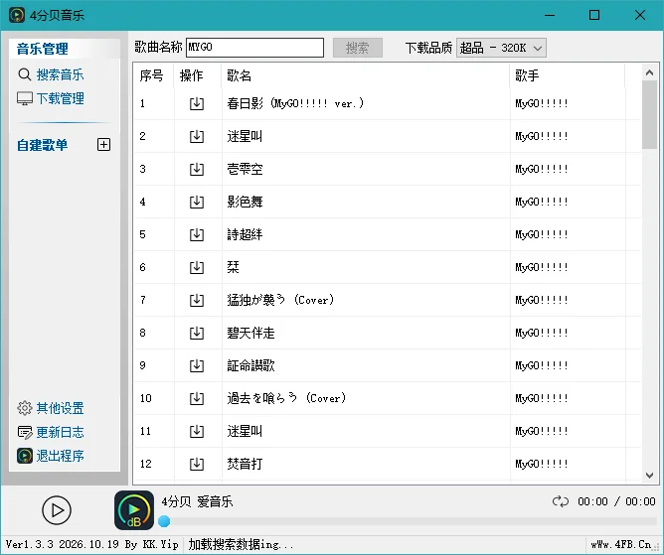Viewport: 664px width, 555px height.
Task: Visit the wWw.4FB.Cn link
Action: click(x=621, y=544)
